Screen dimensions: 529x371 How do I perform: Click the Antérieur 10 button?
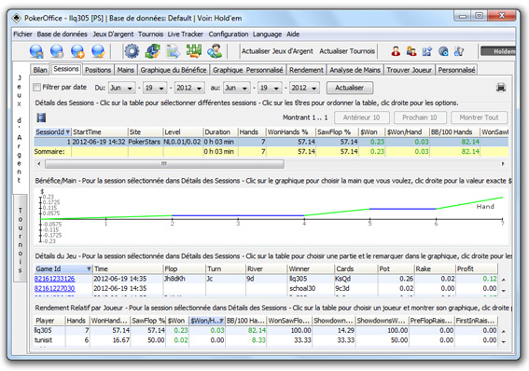(362, 117)
